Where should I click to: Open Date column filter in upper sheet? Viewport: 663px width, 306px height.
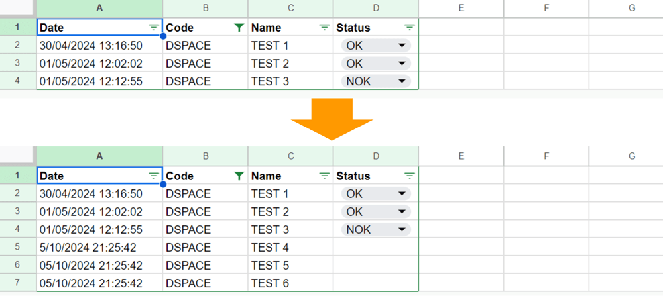click(x=154, y=28)
